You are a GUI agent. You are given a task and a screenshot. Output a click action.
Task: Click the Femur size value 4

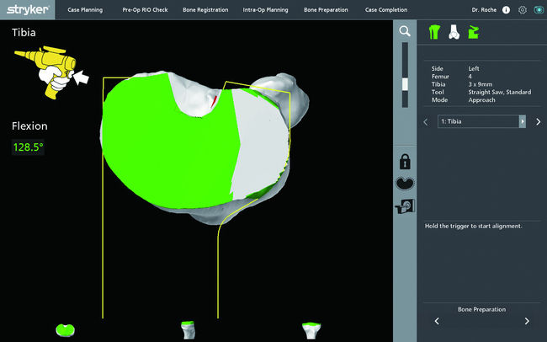click(470, 77)
